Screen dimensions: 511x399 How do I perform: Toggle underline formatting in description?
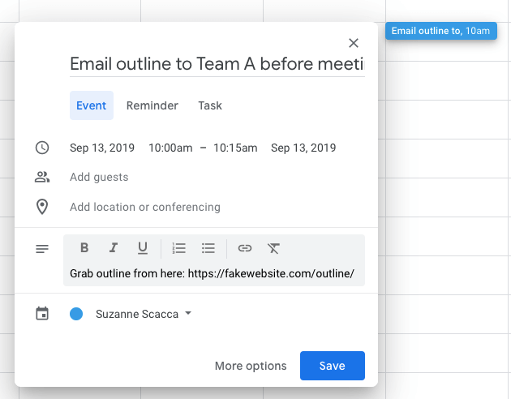tap(143, 248)
